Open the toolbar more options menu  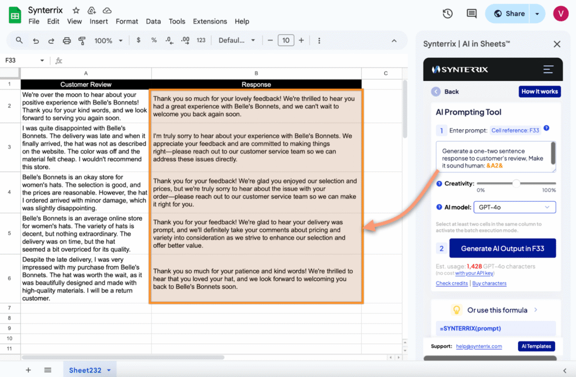(319, 40)
